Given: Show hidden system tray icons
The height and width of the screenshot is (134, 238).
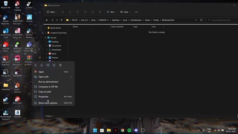Looking at the screenshot, I should pos(199,130).
